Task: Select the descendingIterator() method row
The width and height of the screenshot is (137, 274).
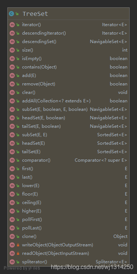Action: (x=68, y=33)
